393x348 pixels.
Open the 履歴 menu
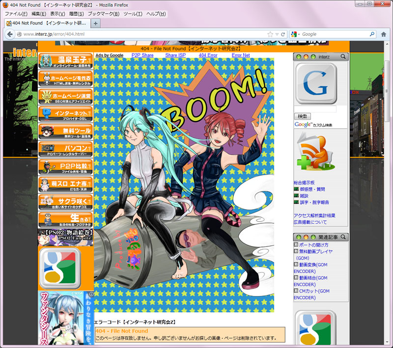pos(77,14)
